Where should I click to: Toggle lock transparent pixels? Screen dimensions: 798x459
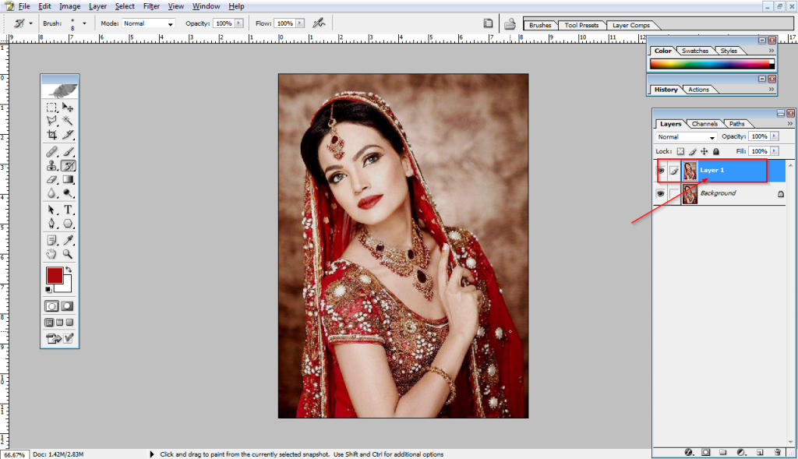click(680, 151)
